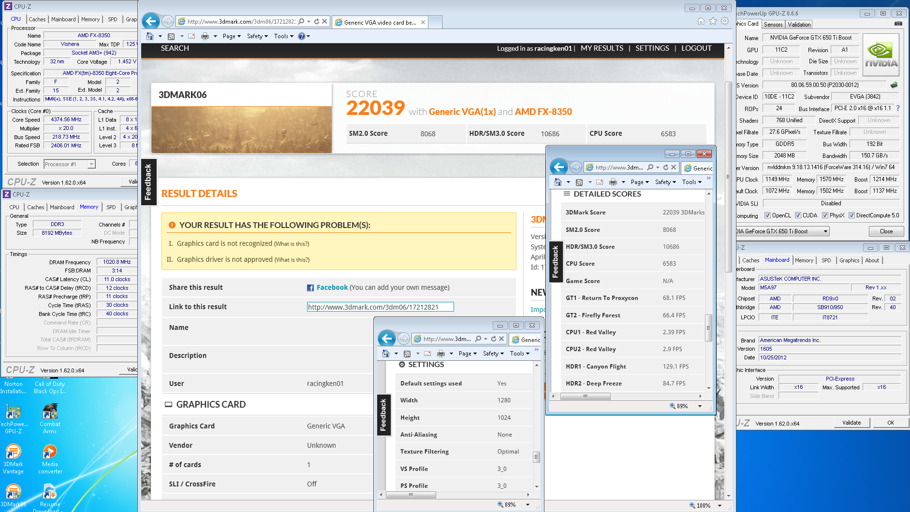Click horizontal scrollbar thumb in Settings window
The width and height of the screenshot is (910, 512).
click(411, 495)
